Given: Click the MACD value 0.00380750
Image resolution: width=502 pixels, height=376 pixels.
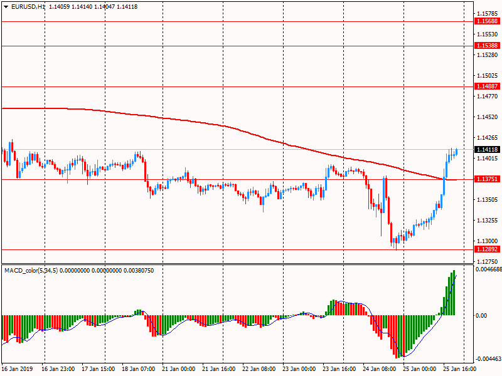Looking at the screenshot, I should click(139, 271).
